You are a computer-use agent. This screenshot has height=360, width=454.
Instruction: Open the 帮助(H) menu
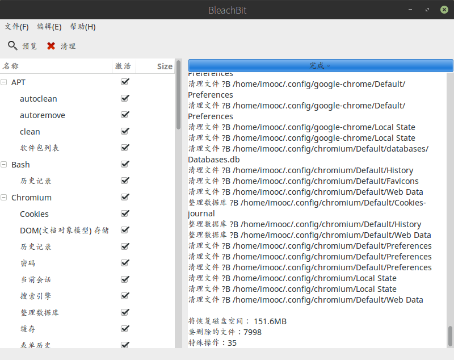pyautogui.click(x=82, y=27)
